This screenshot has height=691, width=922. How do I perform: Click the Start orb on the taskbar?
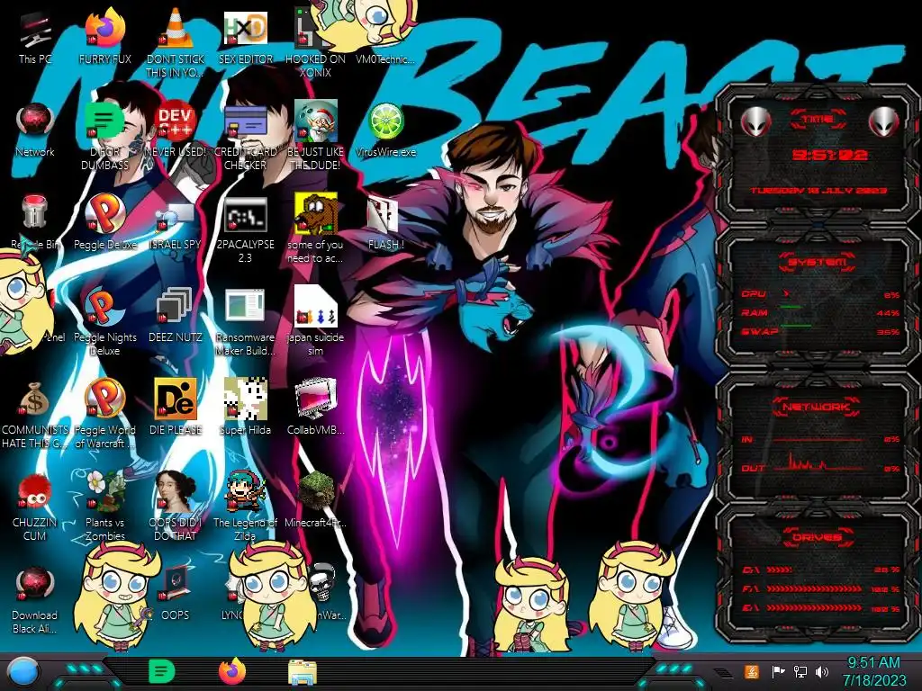click(x=23, y=672)
